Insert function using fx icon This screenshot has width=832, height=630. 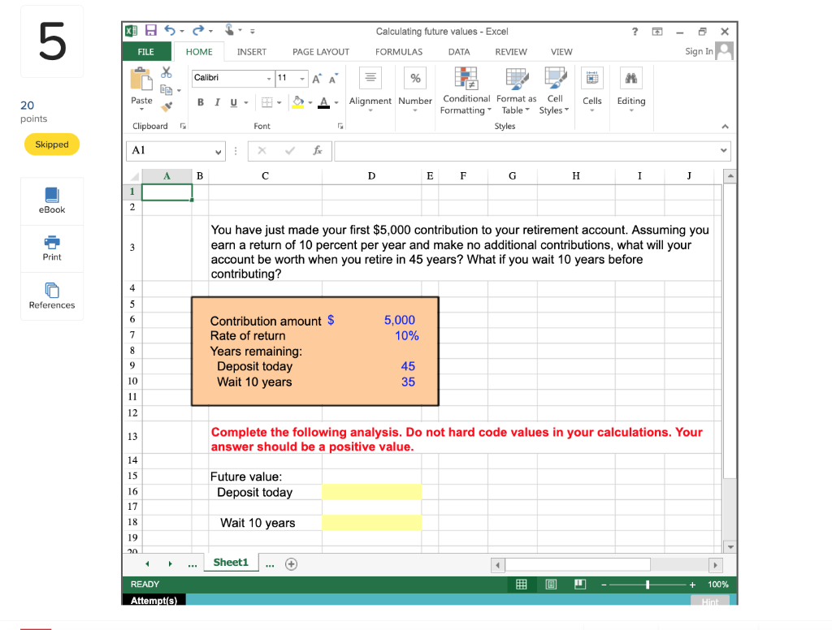[318, 151]
